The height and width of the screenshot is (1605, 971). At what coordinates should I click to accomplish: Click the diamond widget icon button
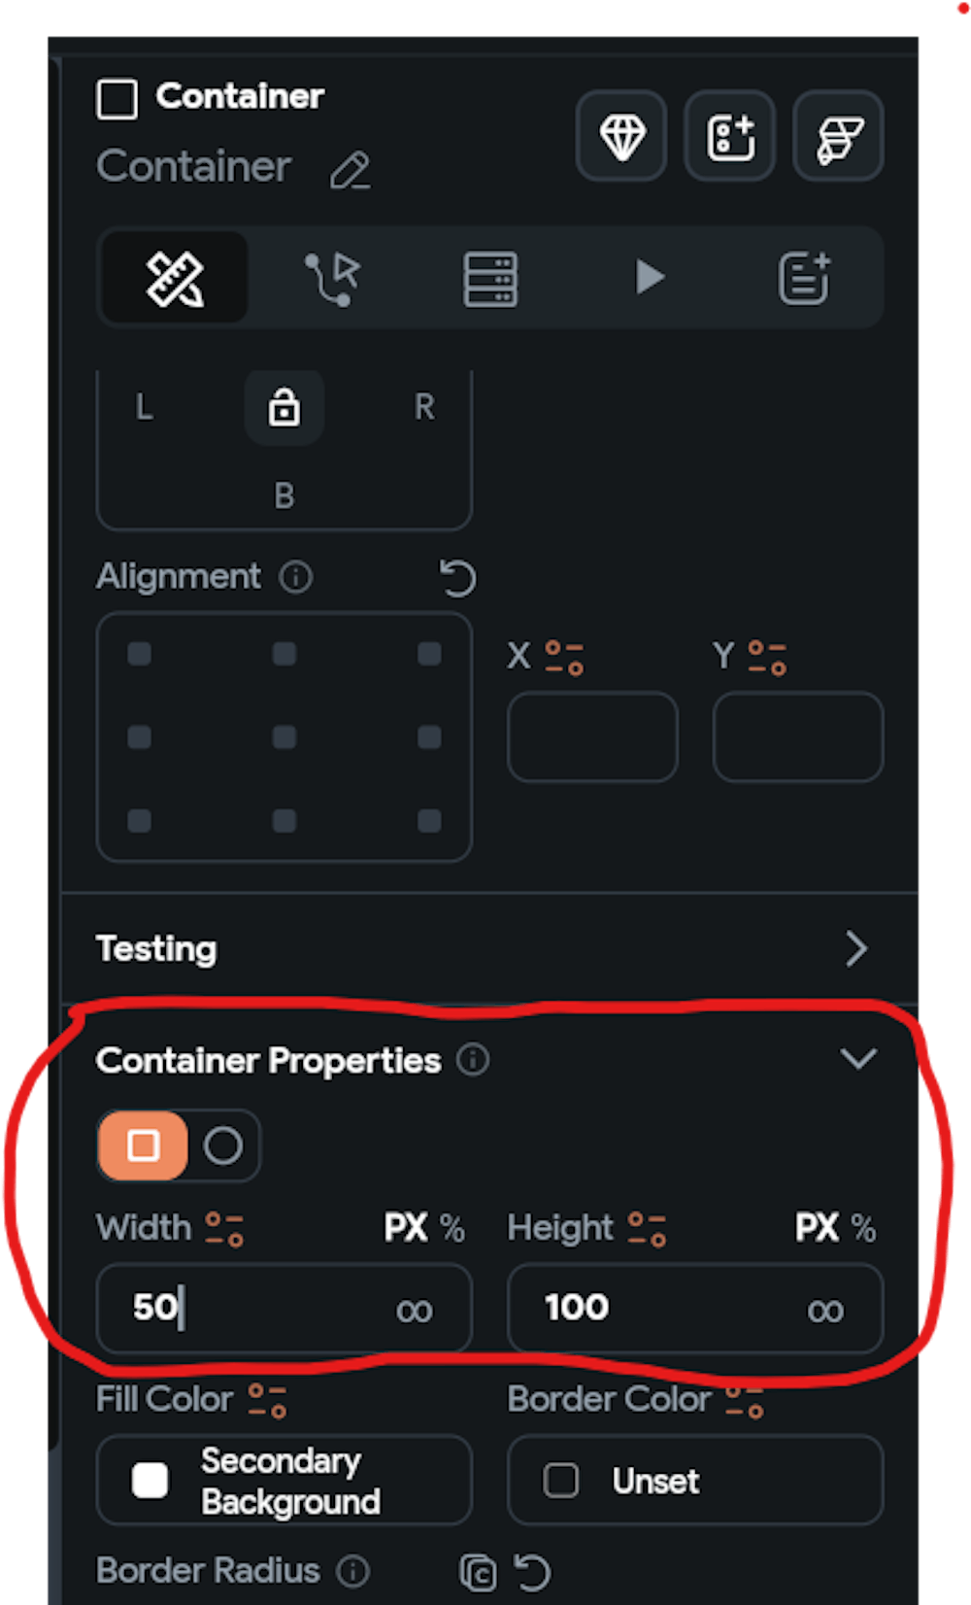[620, 136]
